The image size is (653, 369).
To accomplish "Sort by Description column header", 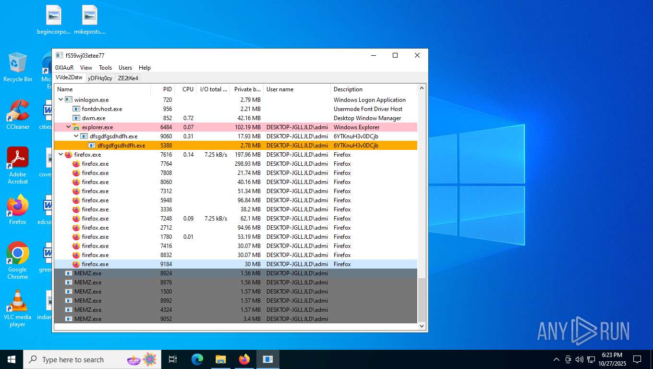I will (x=374, y=89).
